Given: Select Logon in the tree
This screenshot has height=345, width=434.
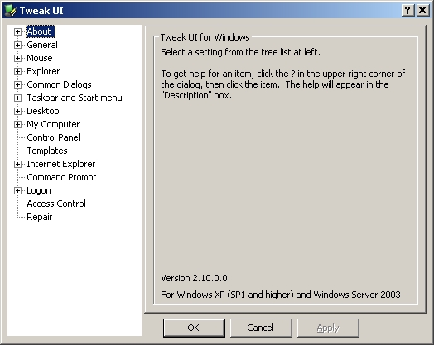Looking at the screenshot, I should click(x=39, y=190).
